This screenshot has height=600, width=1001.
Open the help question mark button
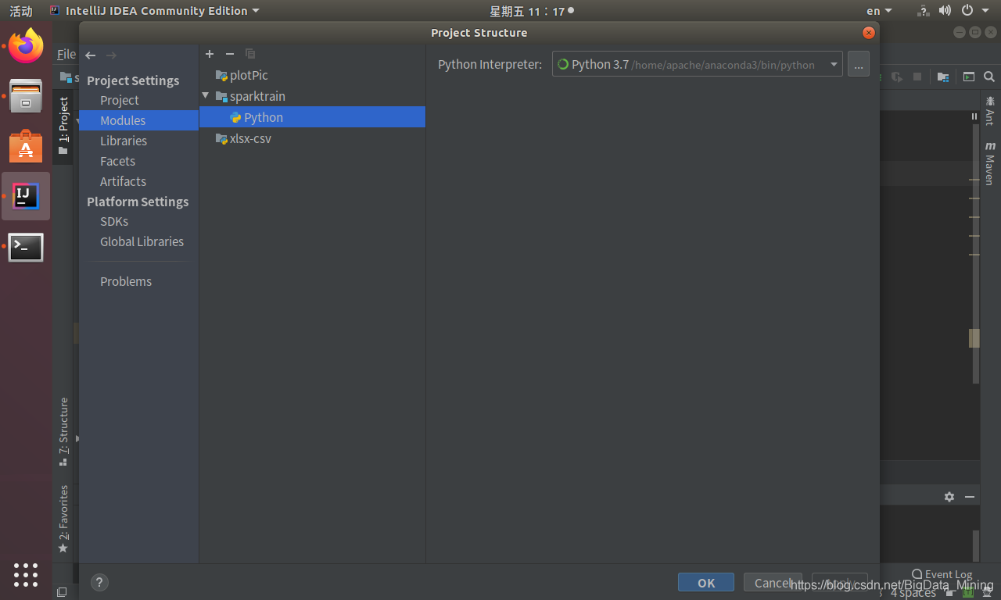99,582
